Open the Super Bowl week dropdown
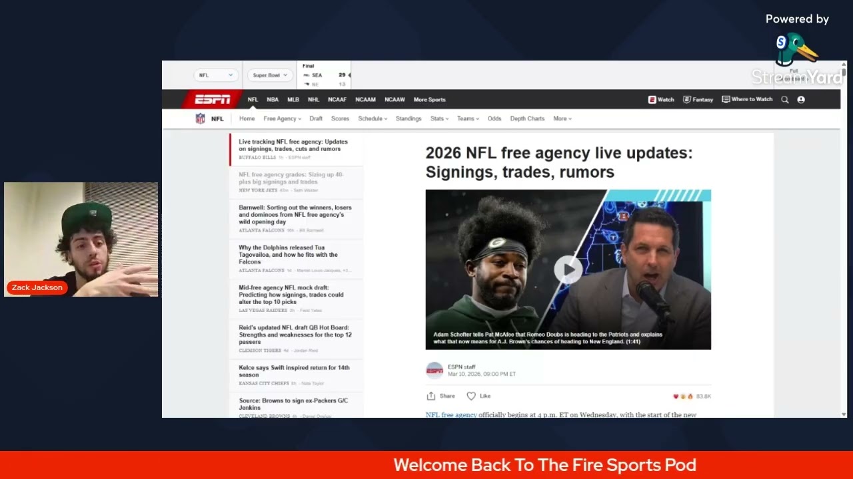 (x=269, y=75)
